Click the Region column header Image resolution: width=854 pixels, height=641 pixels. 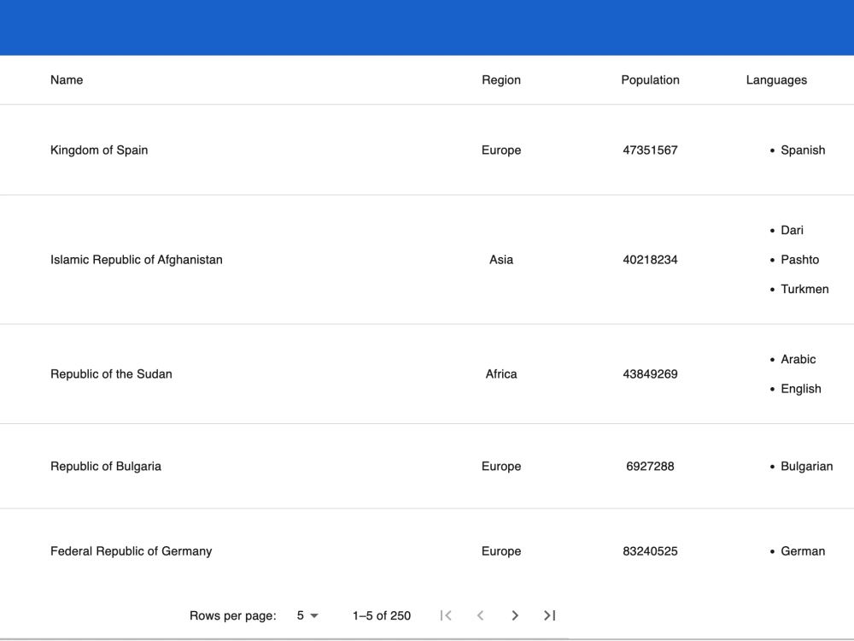[501, 79]
